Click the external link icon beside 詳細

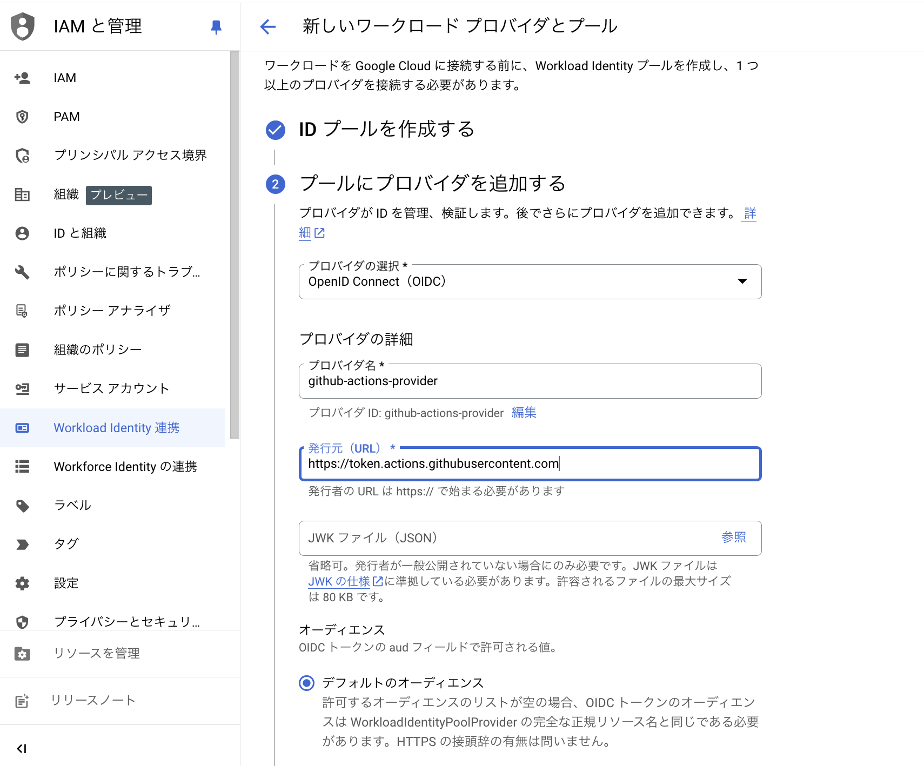[x=320, y=233]
